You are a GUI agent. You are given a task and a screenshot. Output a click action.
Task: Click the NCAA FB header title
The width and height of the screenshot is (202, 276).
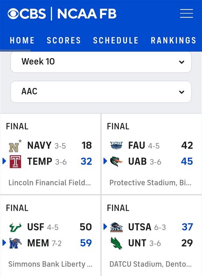coord(87,14)
